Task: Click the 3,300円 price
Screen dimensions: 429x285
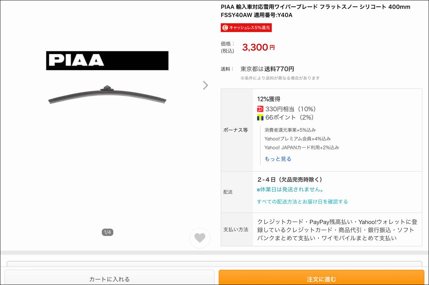Action: 258,47
